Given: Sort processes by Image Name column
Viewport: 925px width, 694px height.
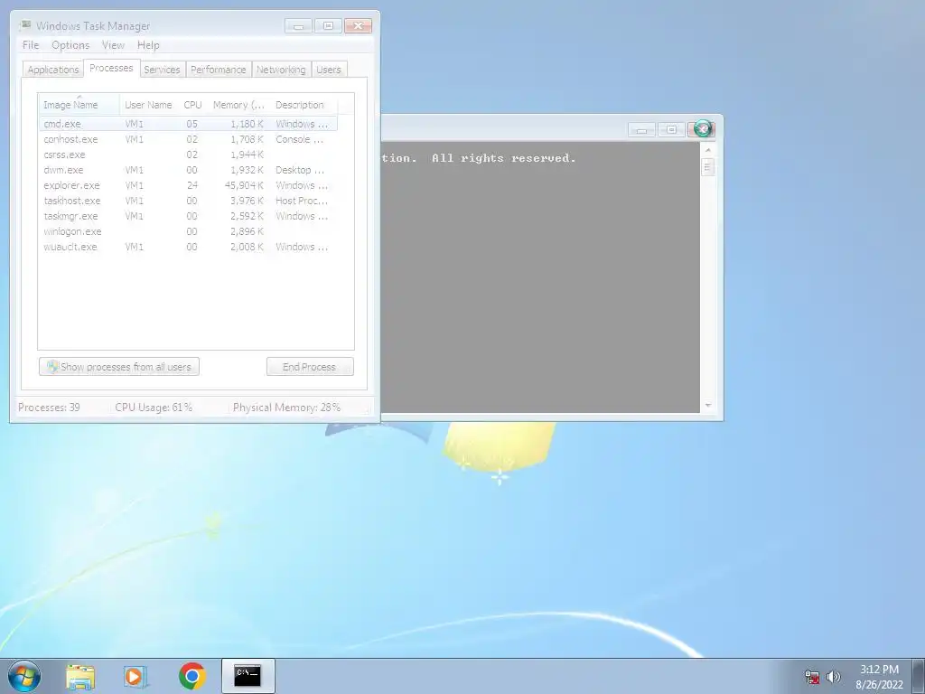Looking at the screenshot, I should point(79,105).
